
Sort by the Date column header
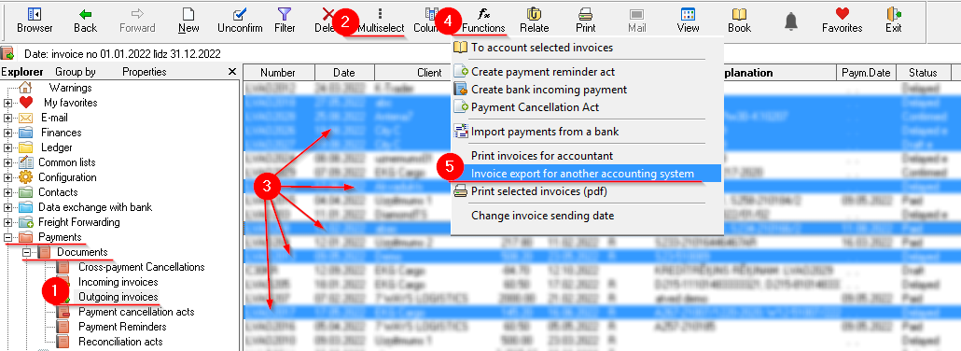pos(344,73)
